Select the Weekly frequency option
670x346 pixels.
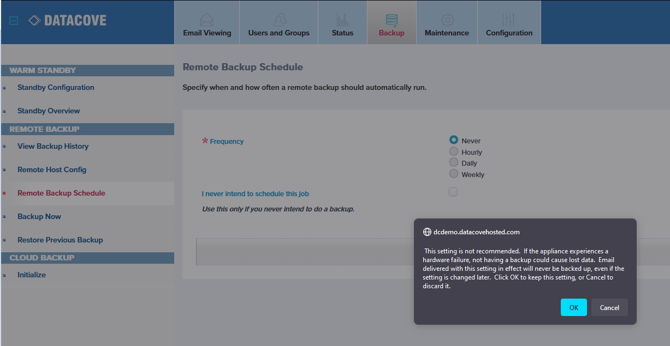click(454, 174)
